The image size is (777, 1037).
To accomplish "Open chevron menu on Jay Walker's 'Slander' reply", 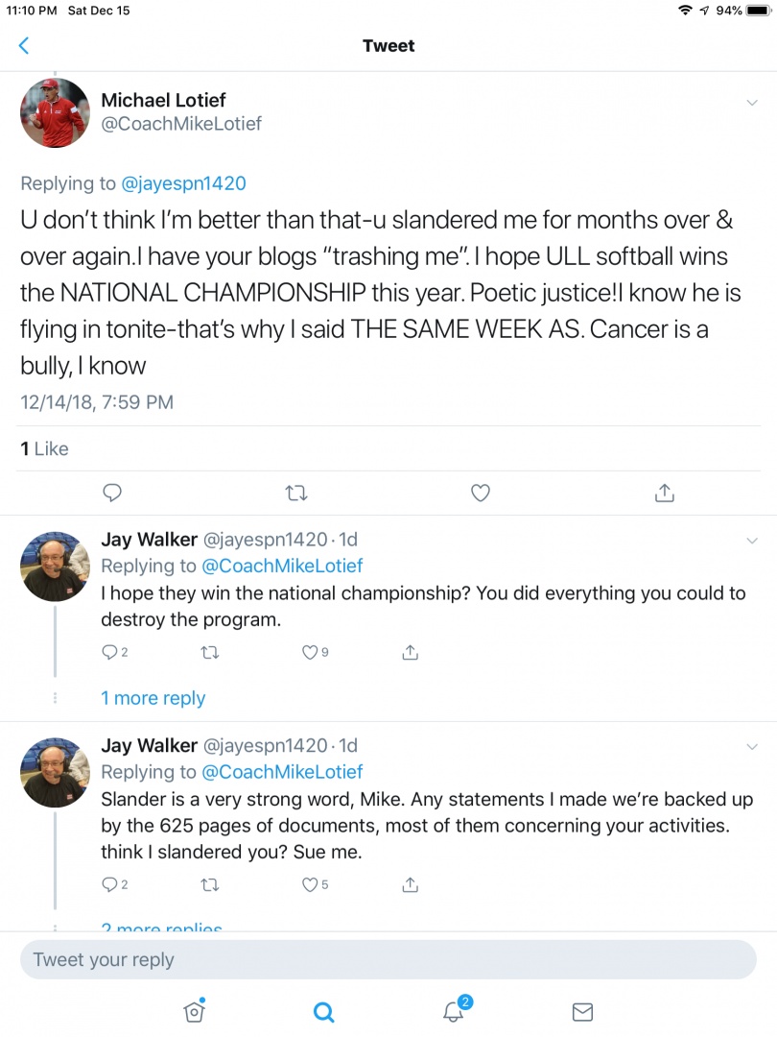I will (x=752, y=747).
